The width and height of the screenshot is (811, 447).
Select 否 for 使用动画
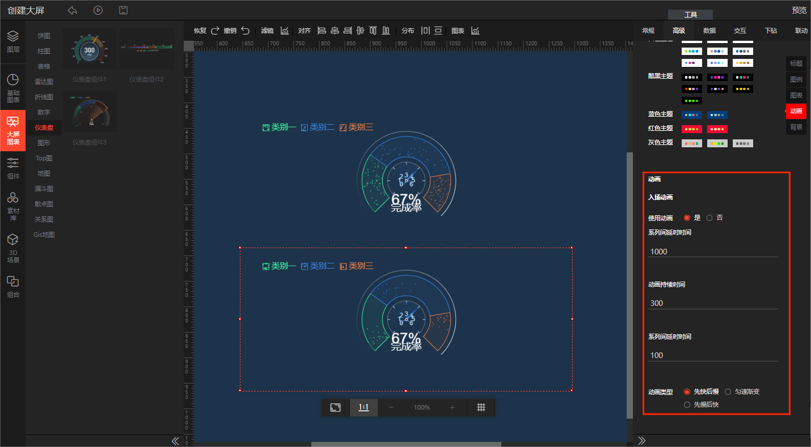[709, 218]
